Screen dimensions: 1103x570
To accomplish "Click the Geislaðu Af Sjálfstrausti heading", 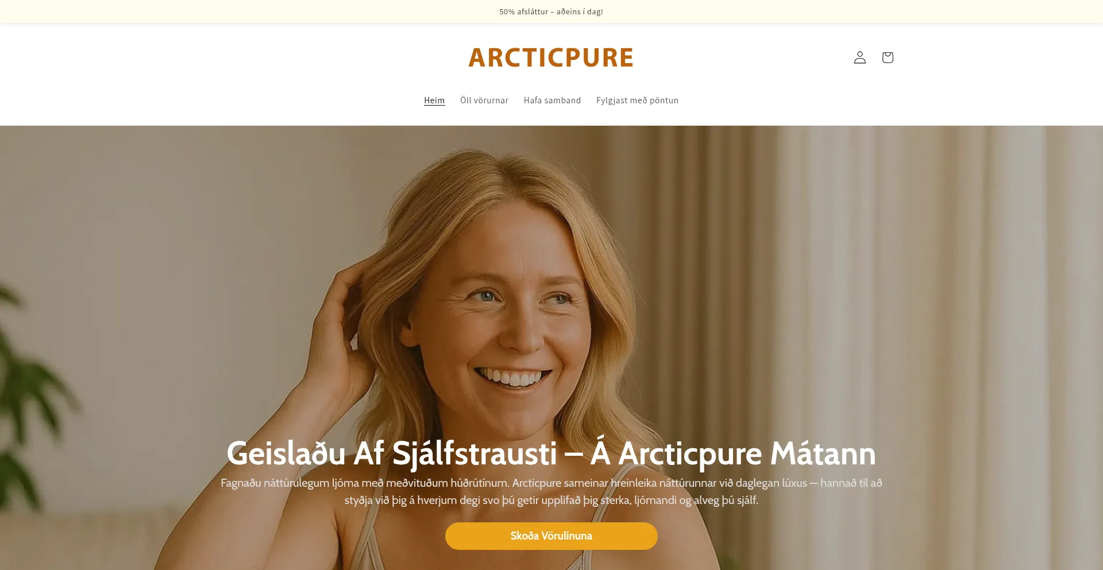I will [551, 453].
